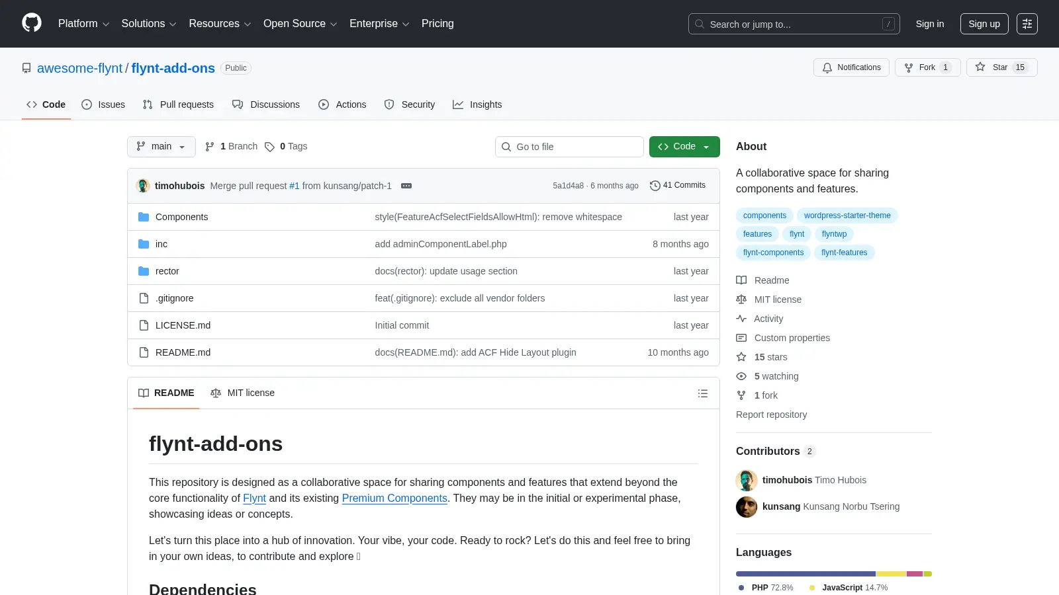Expand the green Code dropdown button

click(x=684, y=147)
